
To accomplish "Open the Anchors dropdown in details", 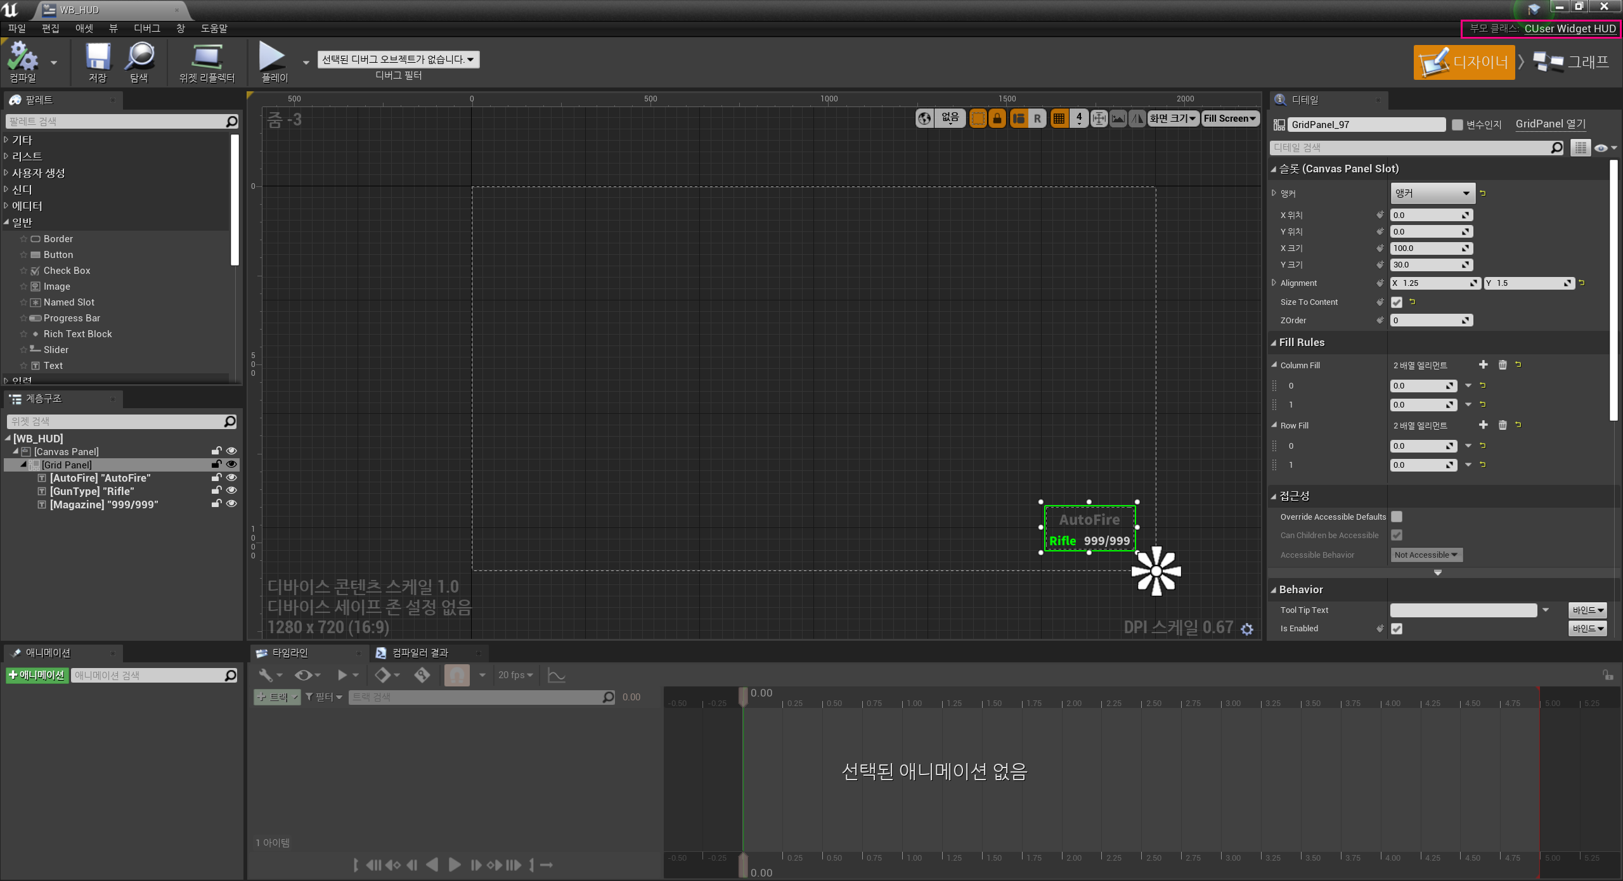I will coord(1432,193).
